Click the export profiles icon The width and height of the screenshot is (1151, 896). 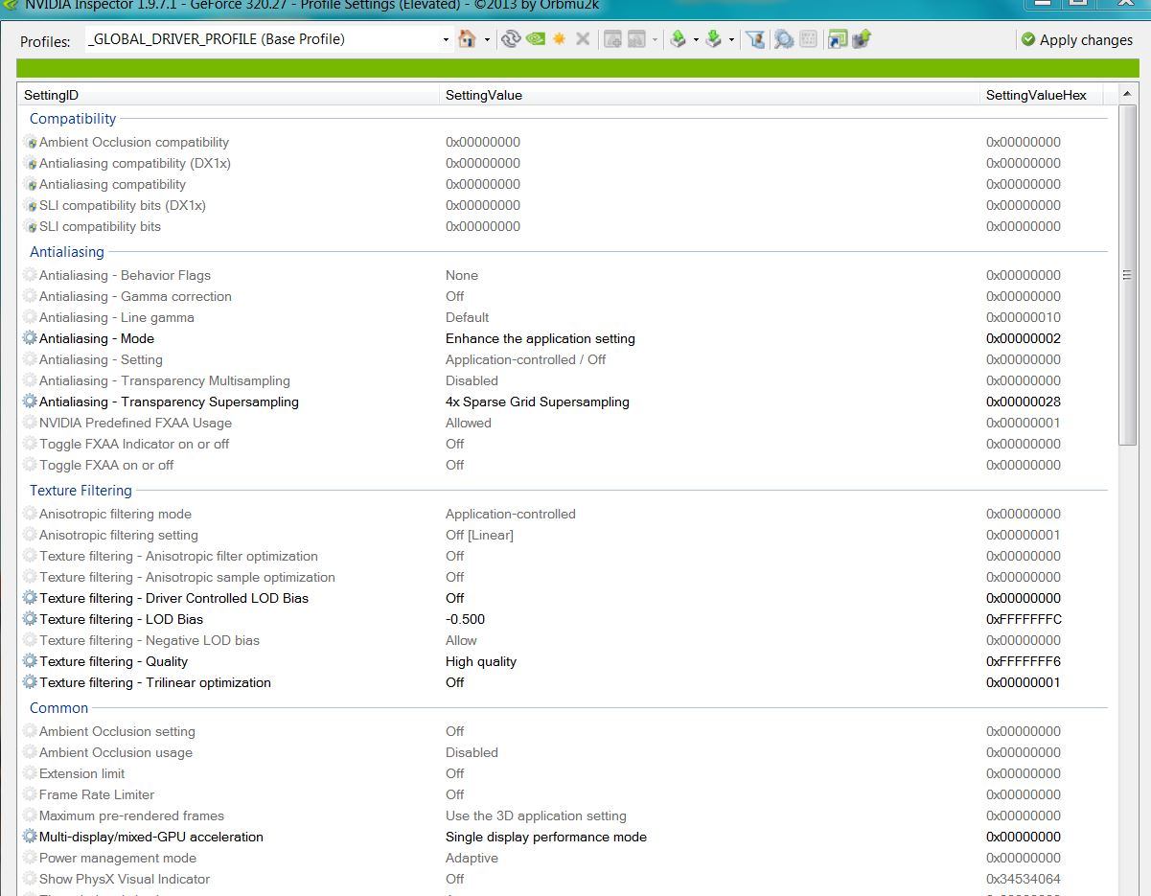point(678,39)
